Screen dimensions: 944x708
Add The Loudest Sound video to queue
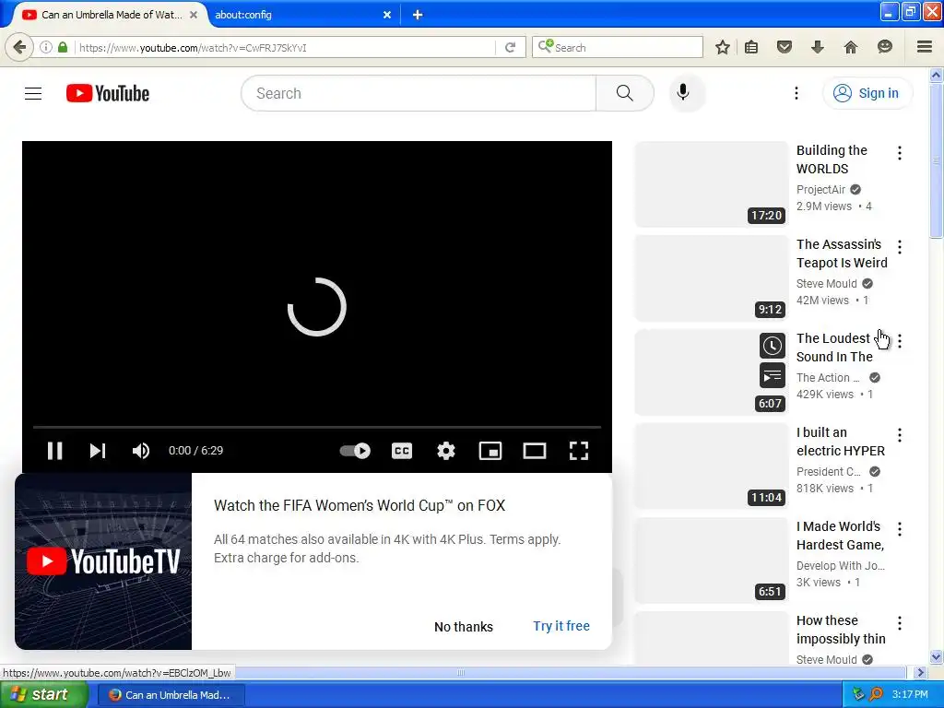(772, 376)
